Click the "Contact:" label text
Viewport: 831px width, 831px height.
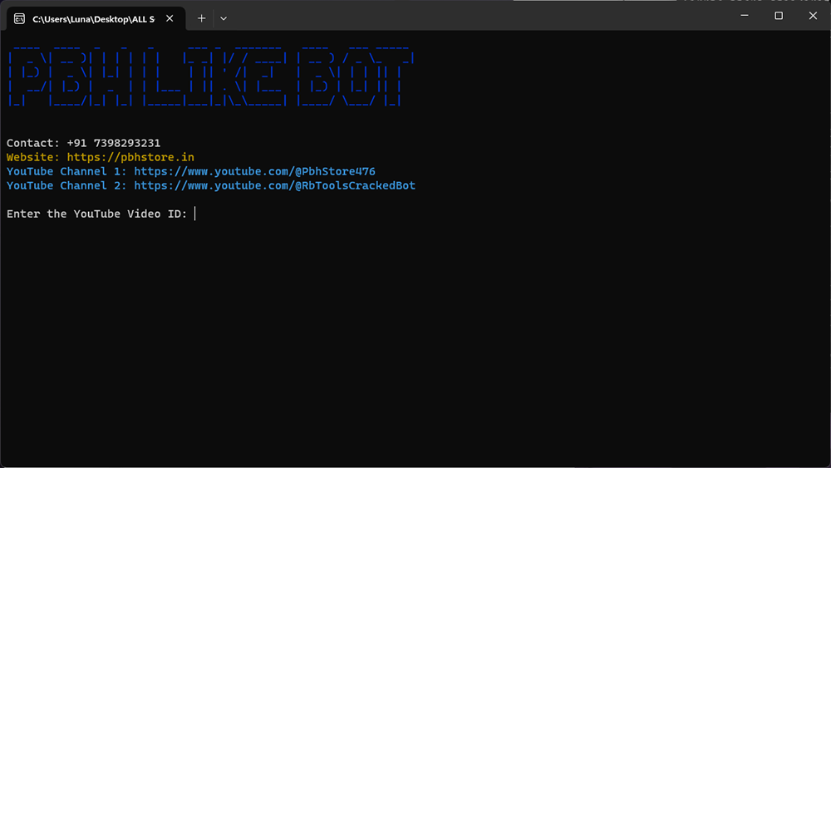[33, 143]
